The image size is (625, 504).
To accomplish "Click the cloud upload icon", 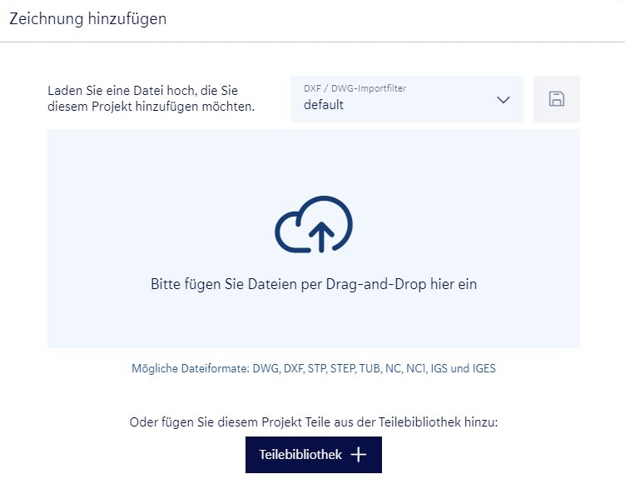I will pyautogui.click(x=314, y=223).
